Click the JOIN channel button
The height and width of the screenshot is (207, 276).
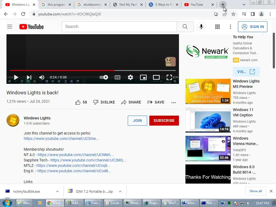(x=137, y=120)
